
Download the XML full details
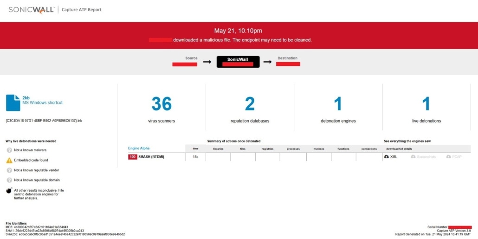click(394, 157)
